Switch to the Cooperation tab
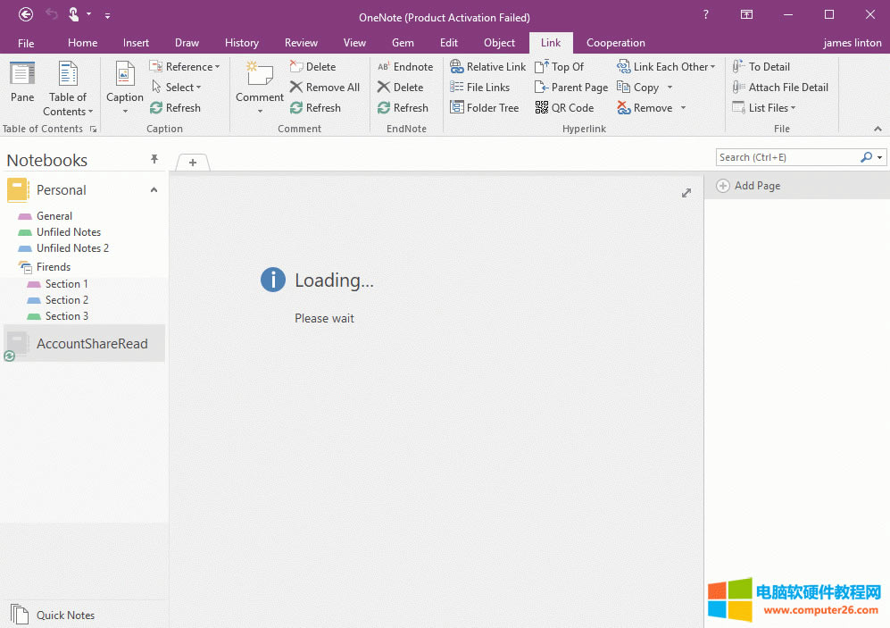 615,42
